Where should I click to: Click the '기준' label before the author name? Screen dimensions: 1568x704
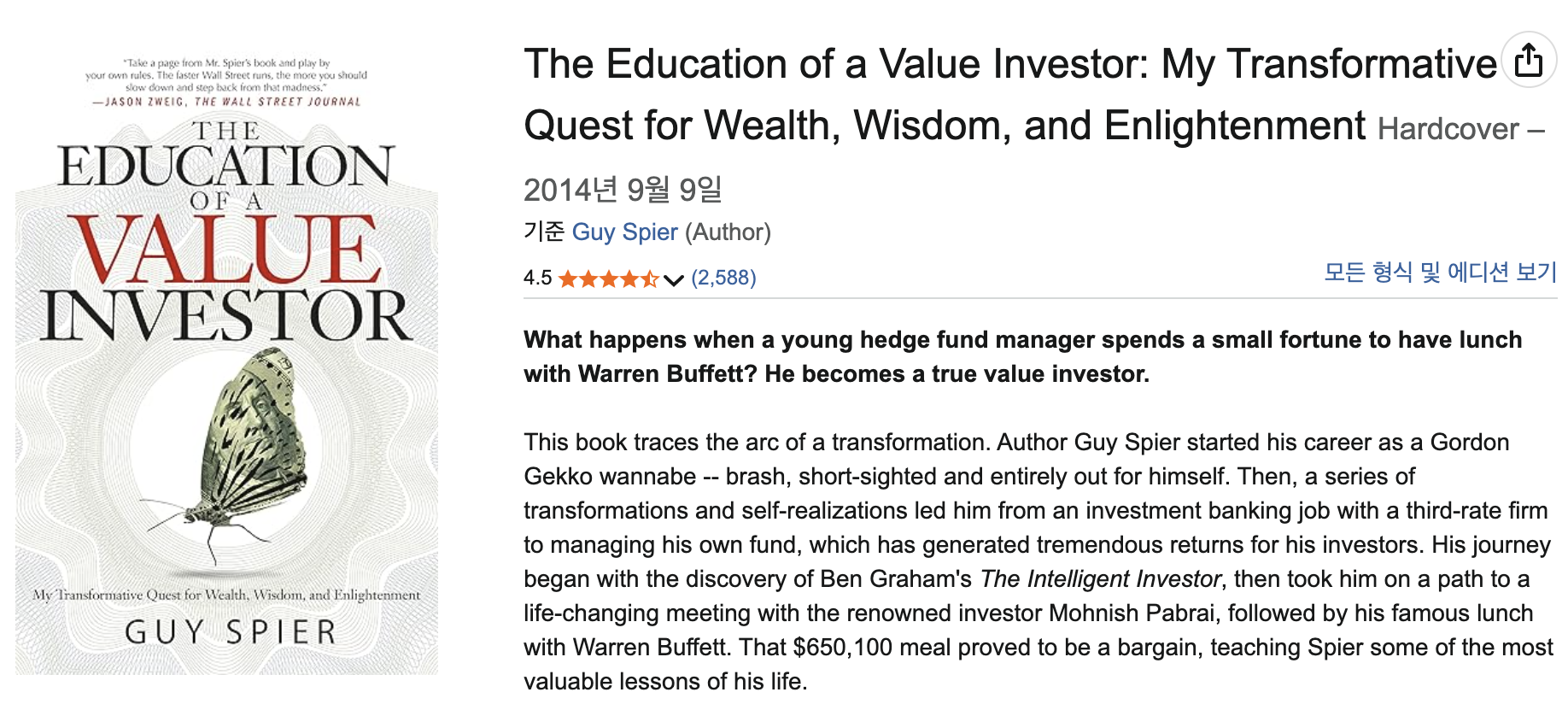point(544,232)
